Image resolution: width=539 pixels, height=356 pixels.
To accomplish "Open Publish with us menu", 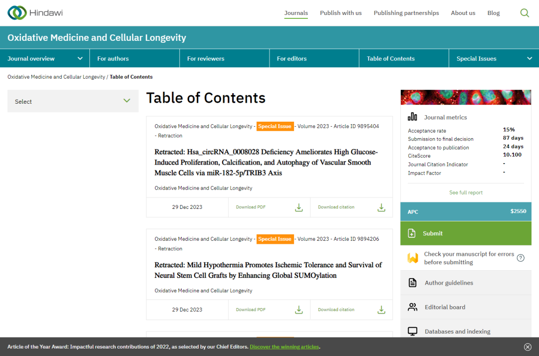I will pyautogui.click(x=341, y=13).
